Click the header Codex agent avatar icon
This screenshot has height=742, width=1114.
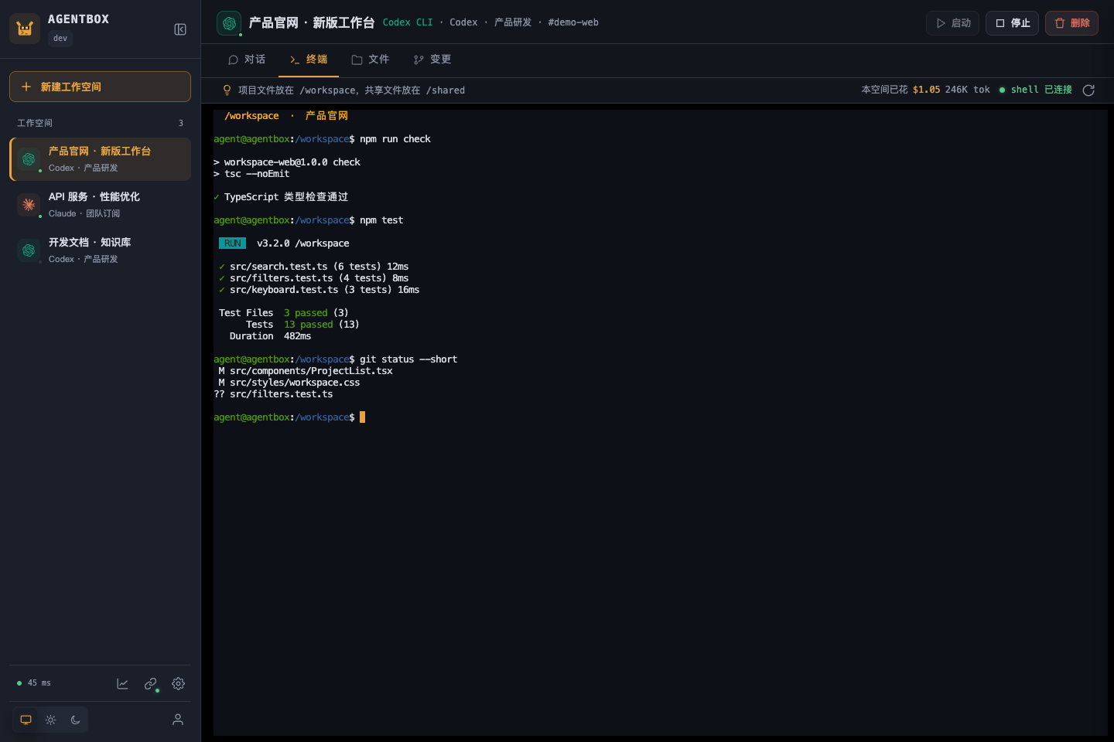point(229,23)
